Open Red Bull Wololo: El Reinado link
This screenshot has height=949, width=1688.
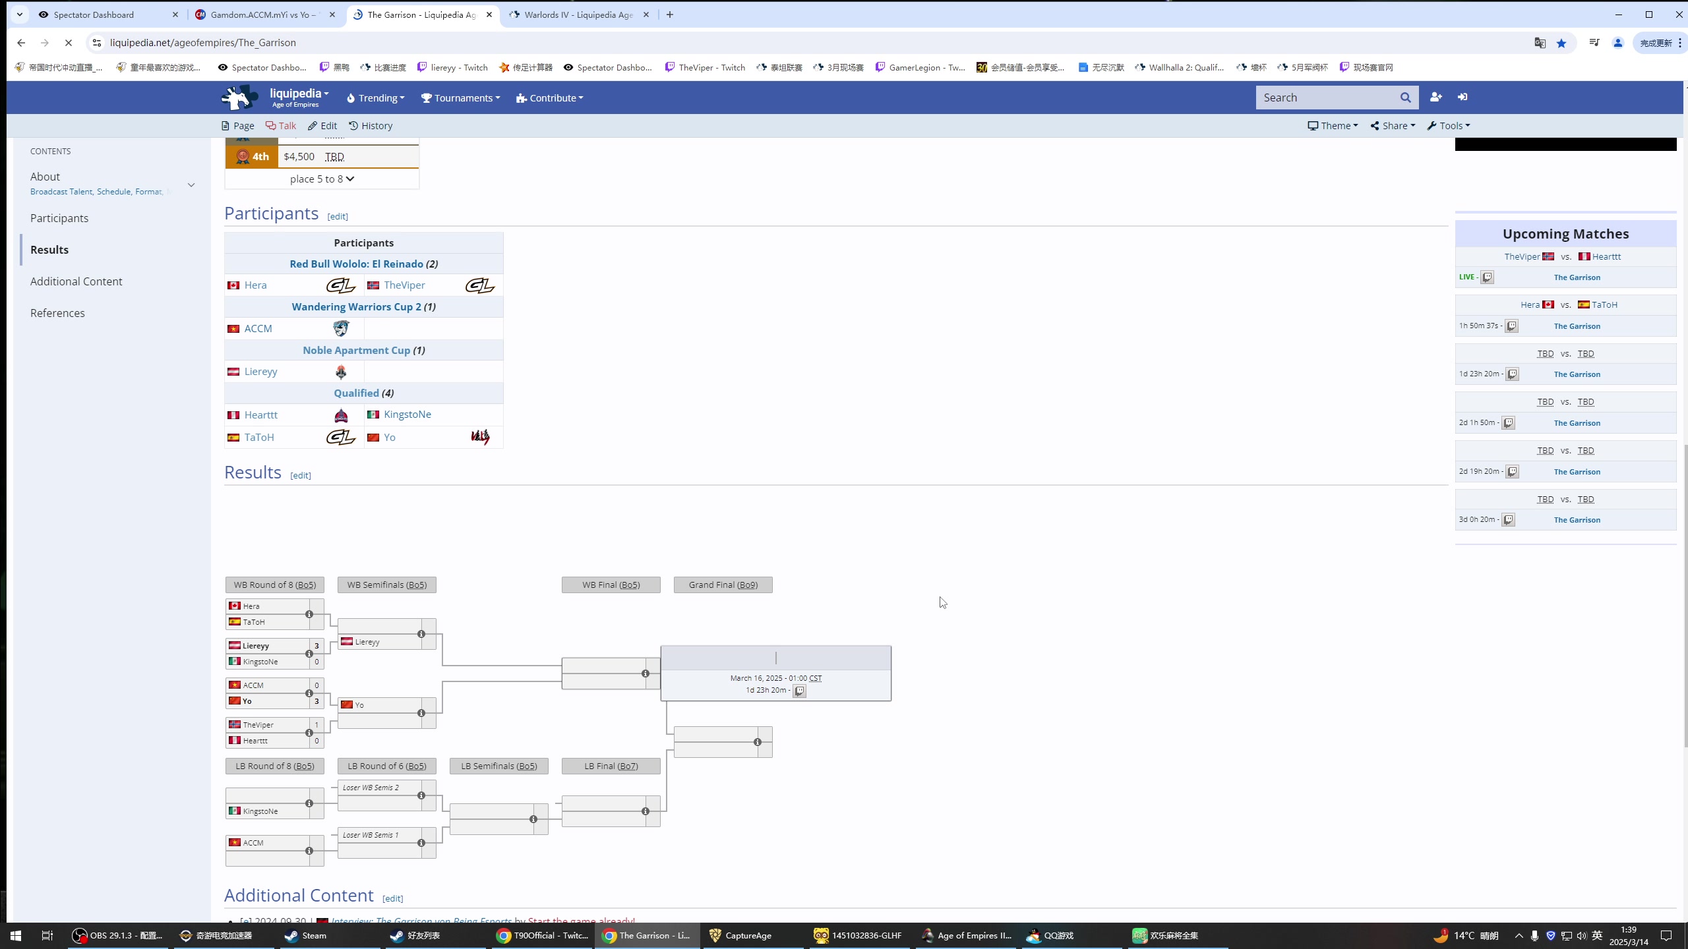pyautogui.click(x=356, y=264)
